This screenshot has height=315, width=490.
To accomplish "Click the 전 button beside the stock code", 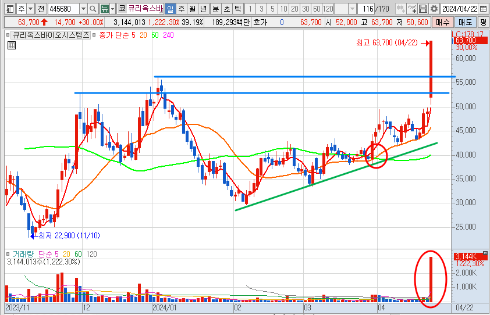I will click(41, 9).
